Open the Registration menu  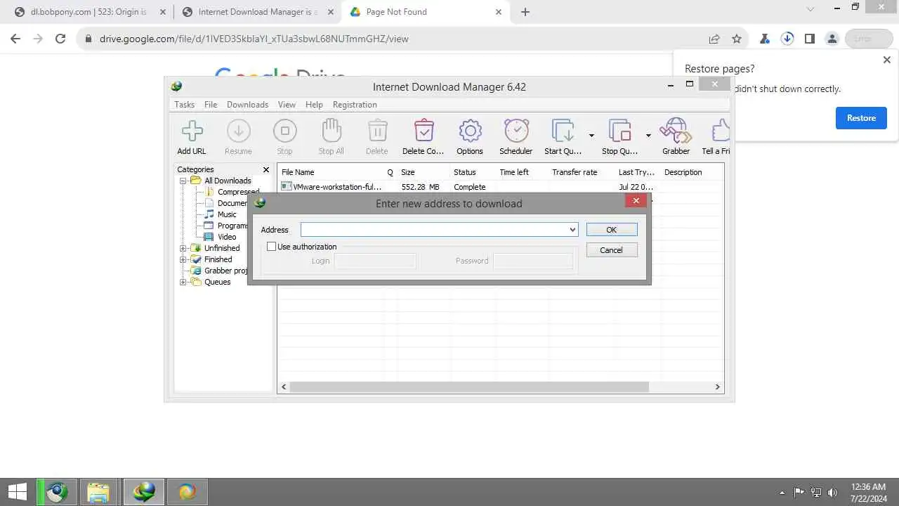point(355,105)
